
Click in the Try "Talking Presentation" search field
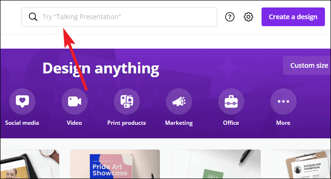tap(119, 17)
